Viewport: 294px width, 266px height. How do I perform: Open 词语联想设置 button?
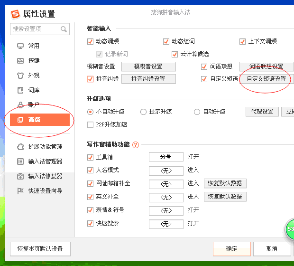(x=266, y=66)
